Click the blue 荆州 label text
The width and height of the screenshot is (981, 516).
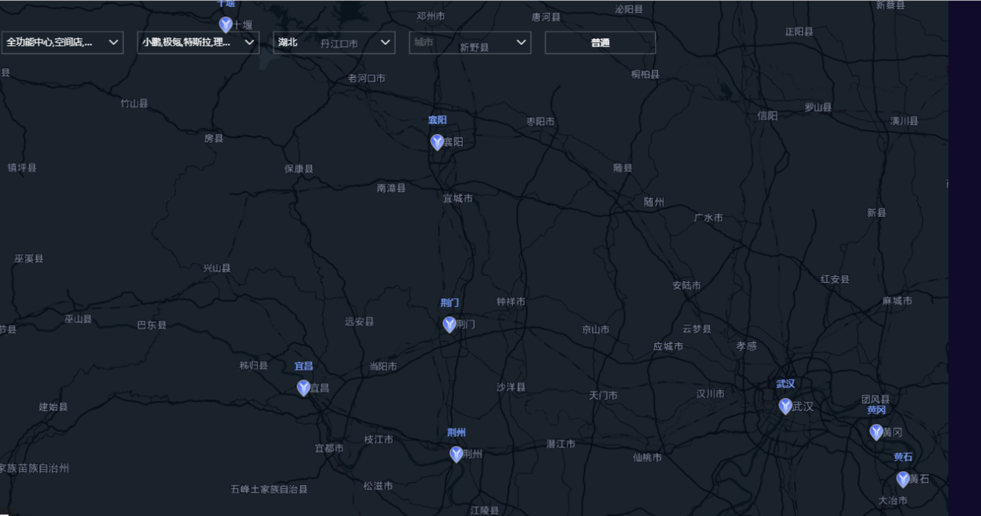[x=457, y=433]
